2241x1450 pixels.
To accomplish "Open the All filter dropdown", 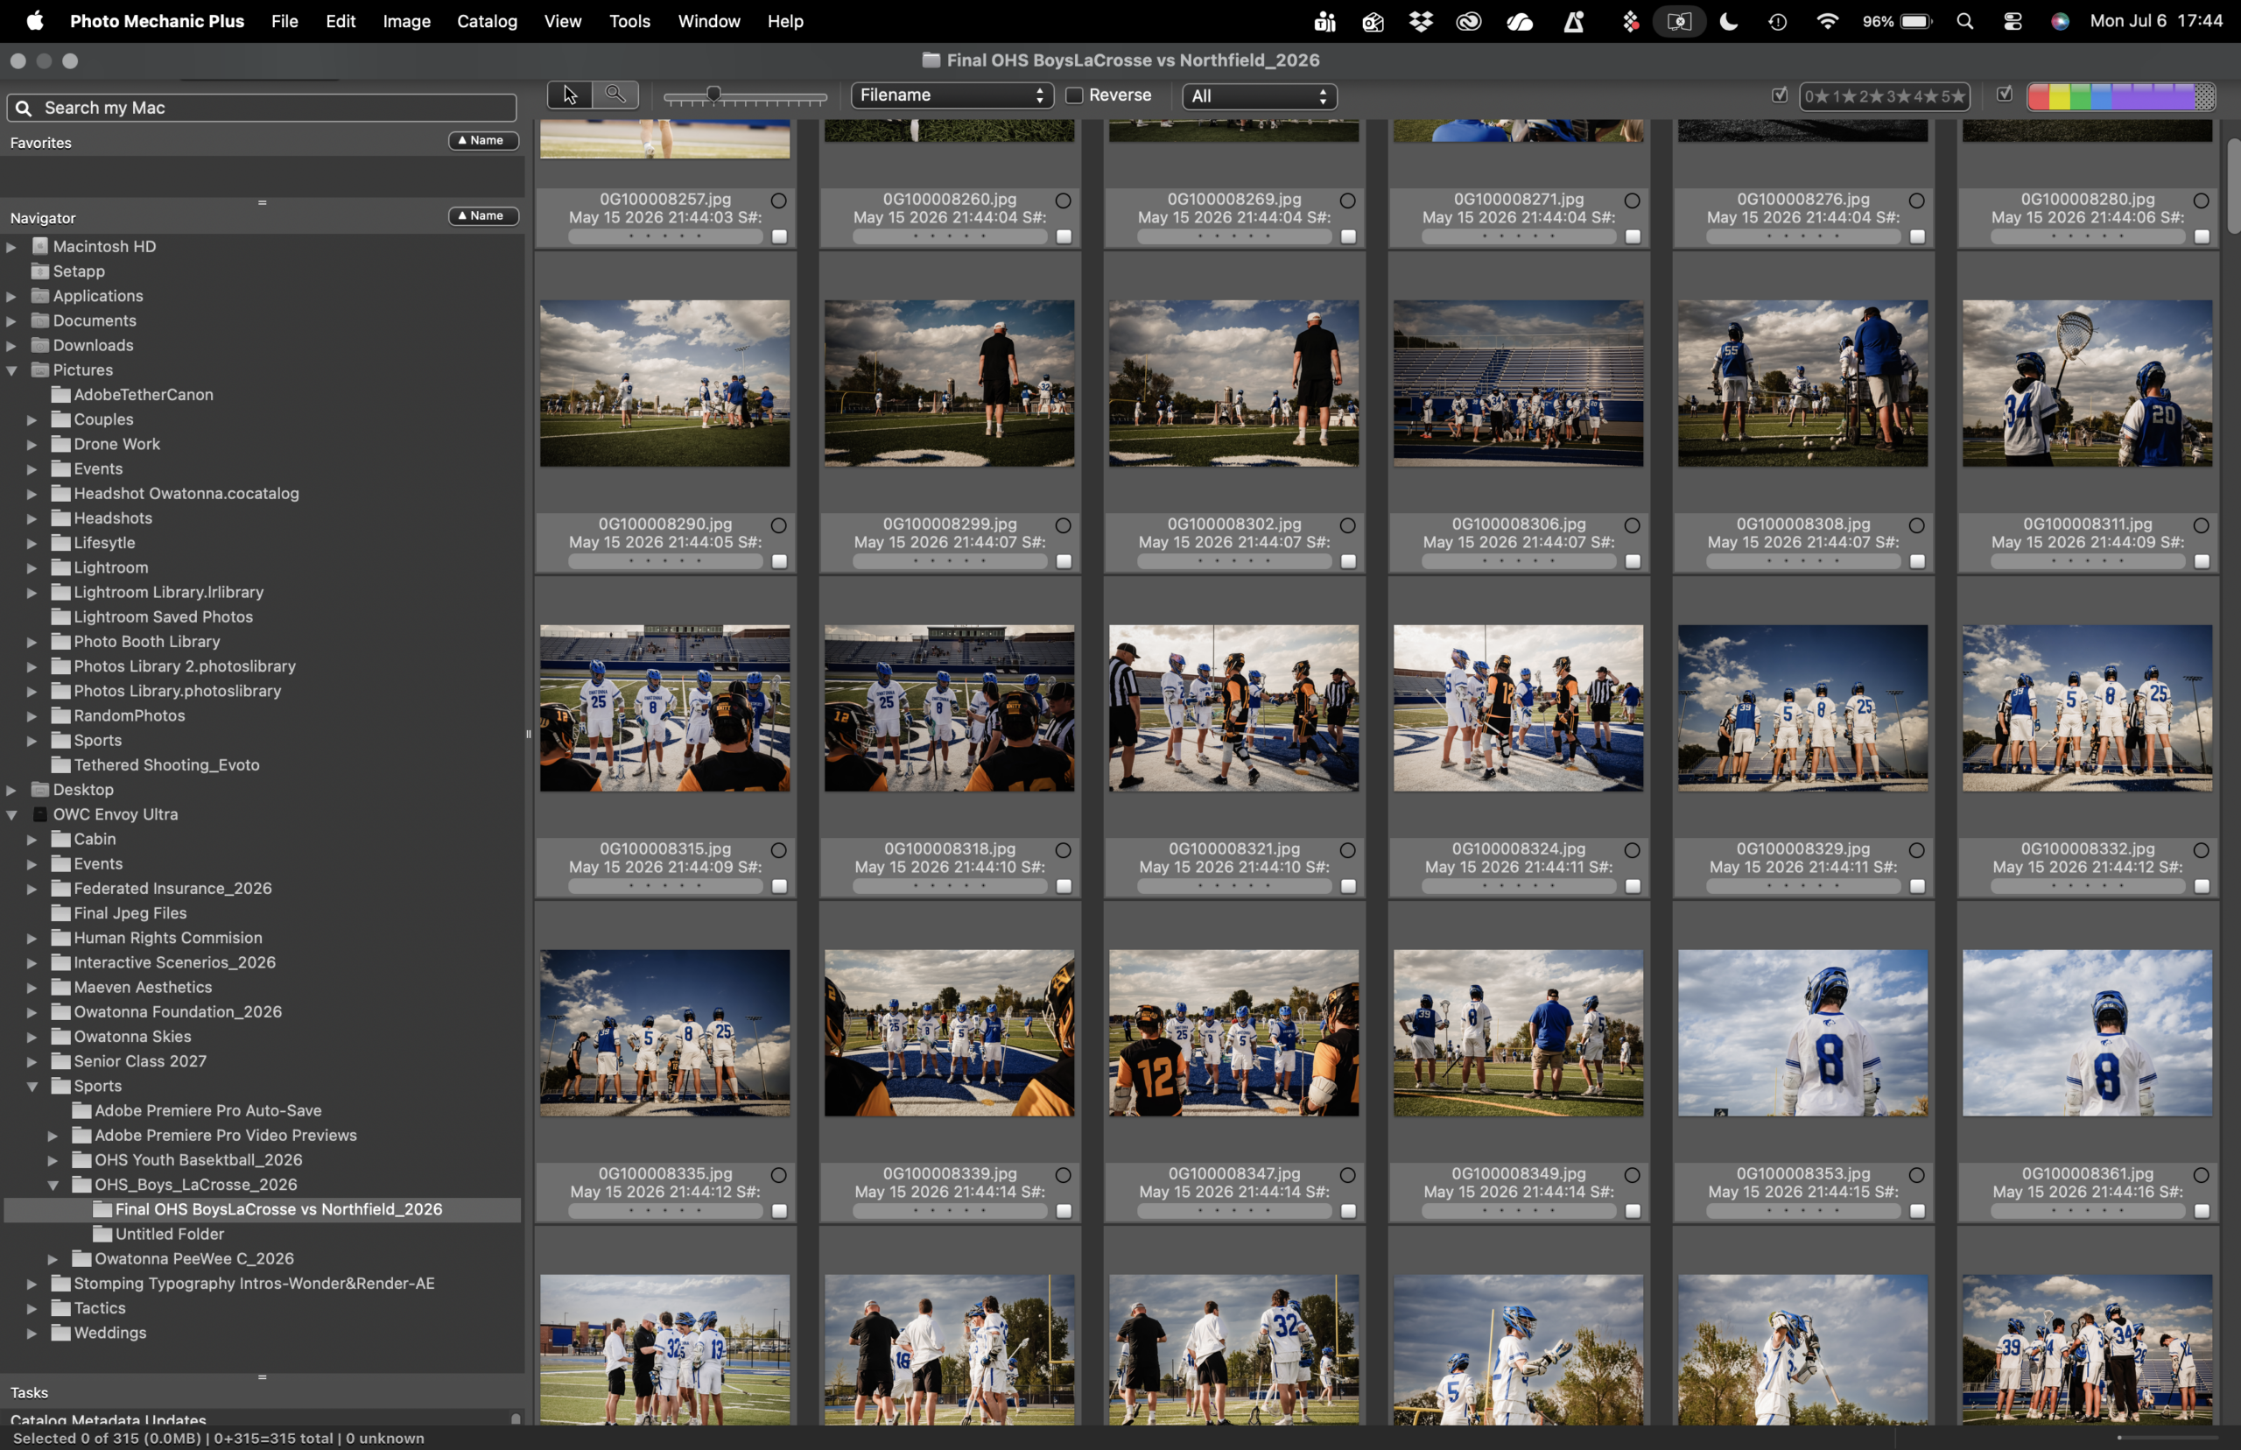I will pos(1260,96).
